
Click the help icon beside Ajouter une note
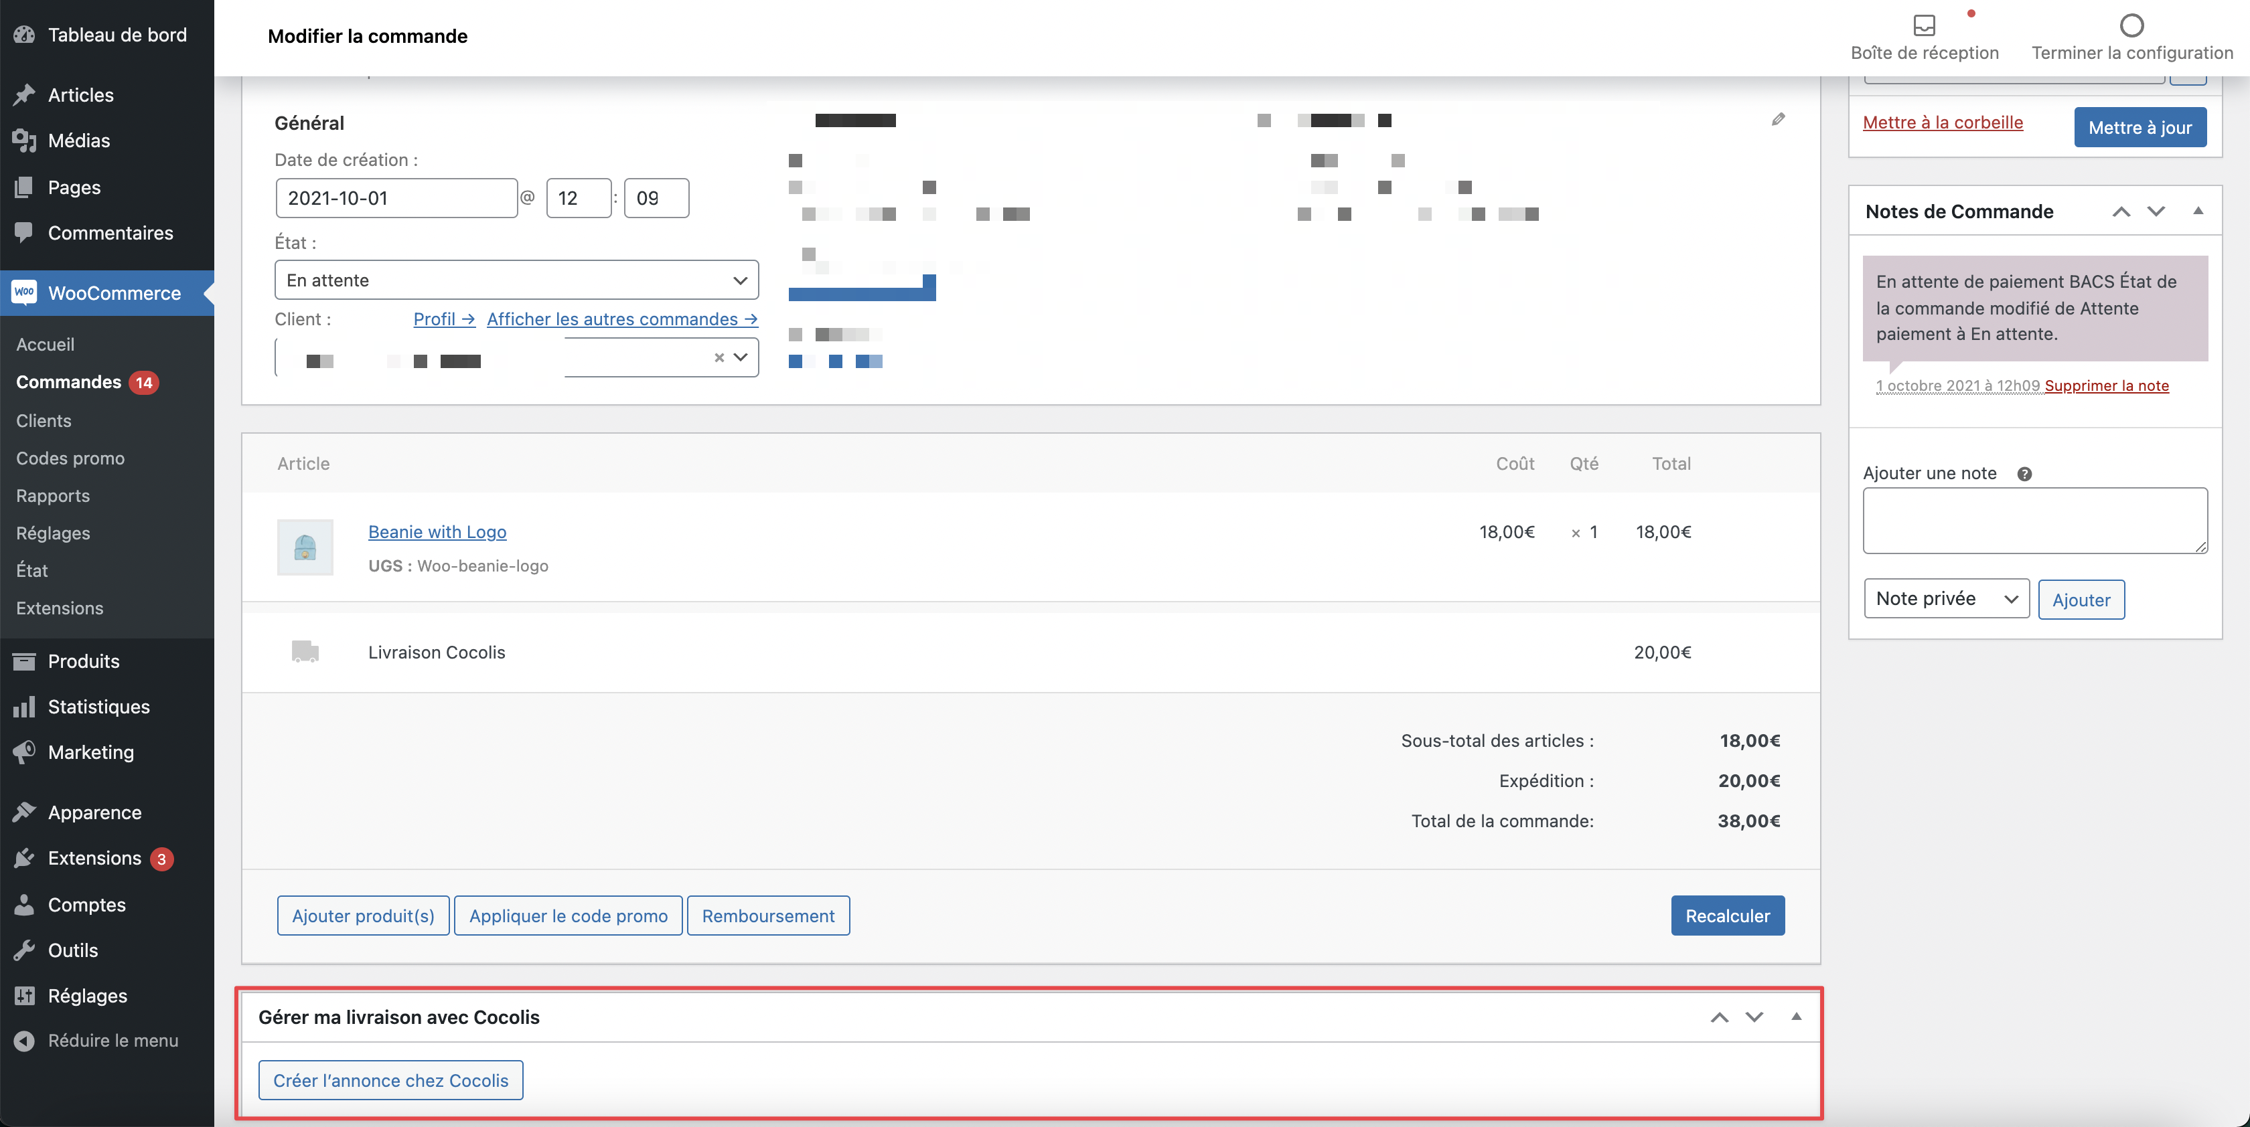point(2024,474)
